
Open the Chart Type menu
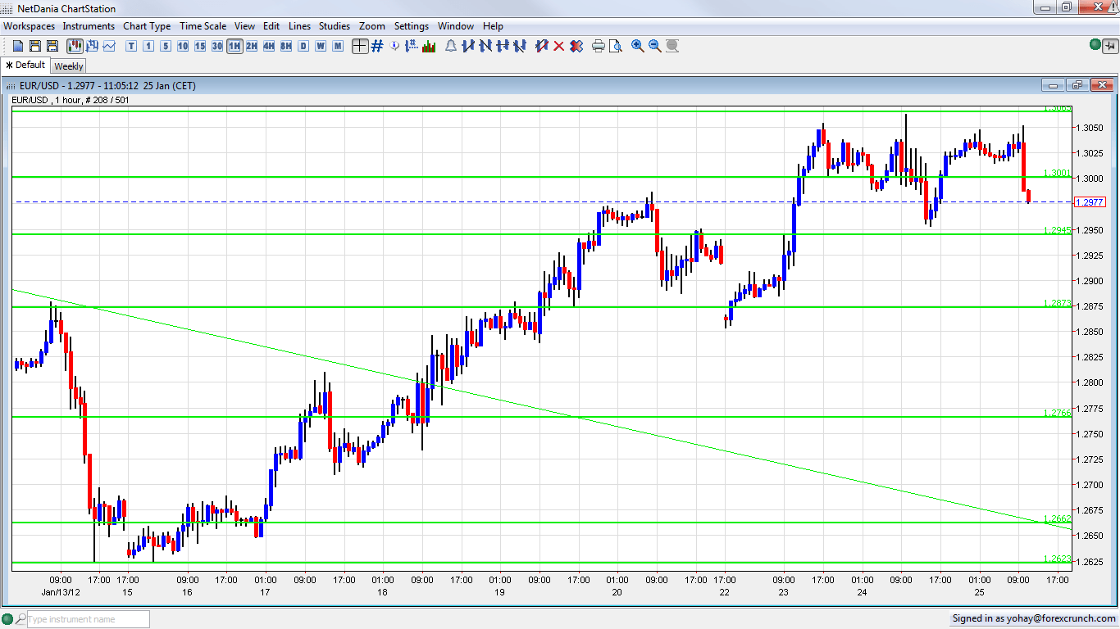pos(147,26)
